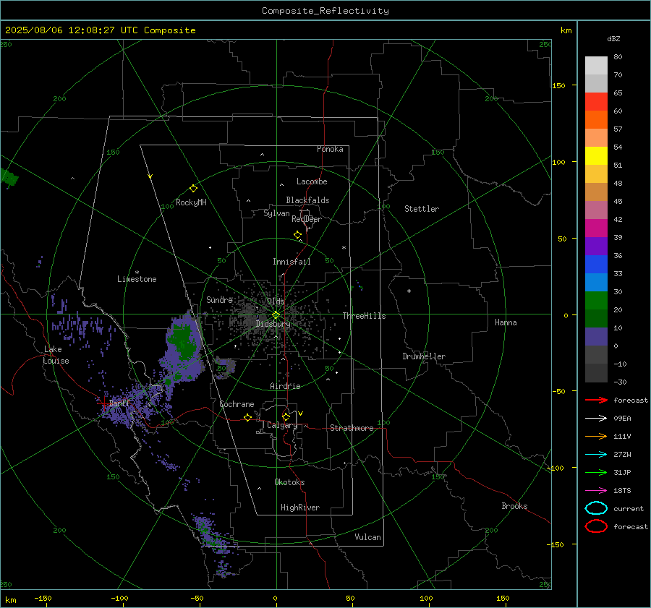651x608 pixels.
Task: Click the HighRiver label
Action: (300, 508)
